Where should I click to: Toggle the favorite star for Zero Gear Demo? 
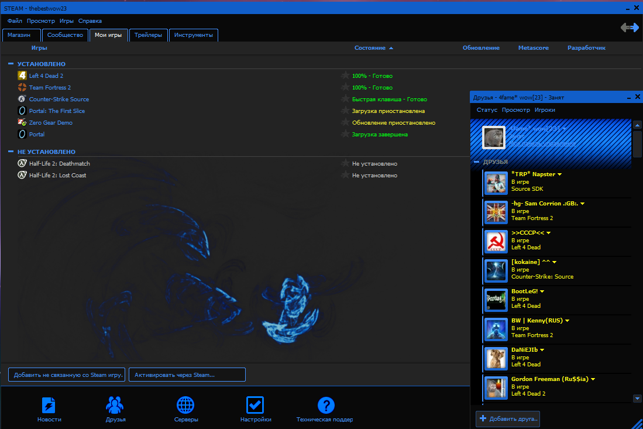[345, 122]
